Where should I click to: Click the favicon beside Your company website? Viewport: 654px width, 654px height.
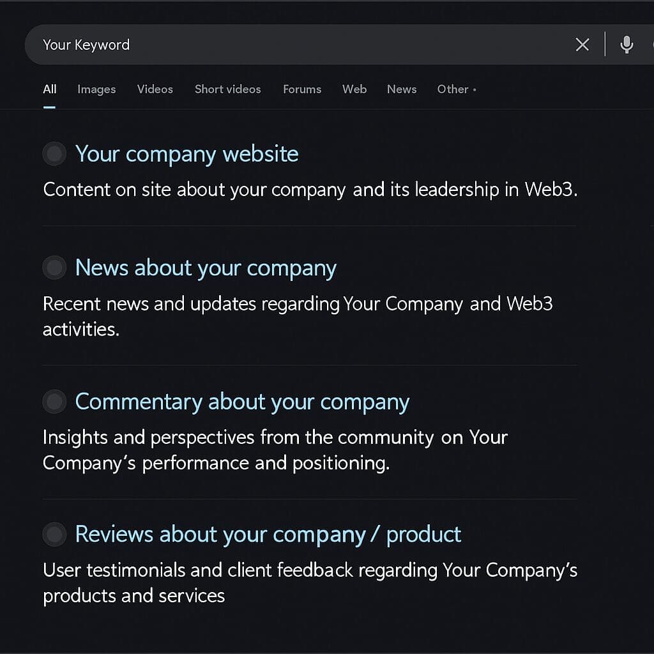(54, 154)
